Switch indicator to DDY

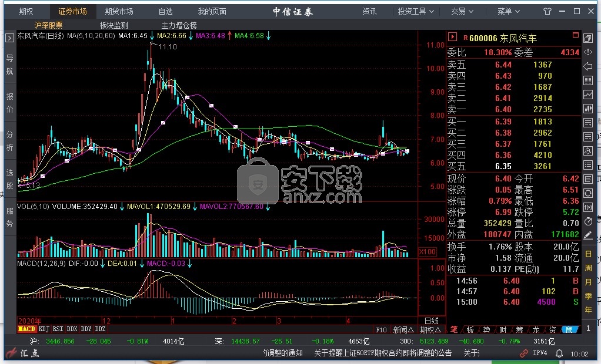click(x=86, y=329)
